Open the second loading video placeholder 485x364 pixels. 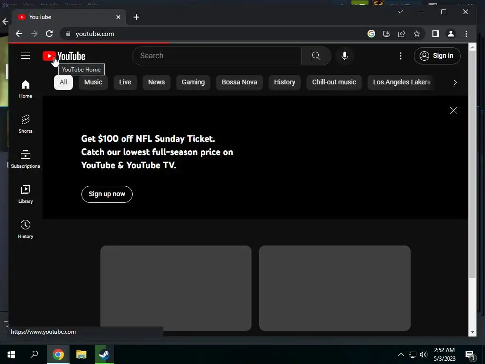point(335,288)
